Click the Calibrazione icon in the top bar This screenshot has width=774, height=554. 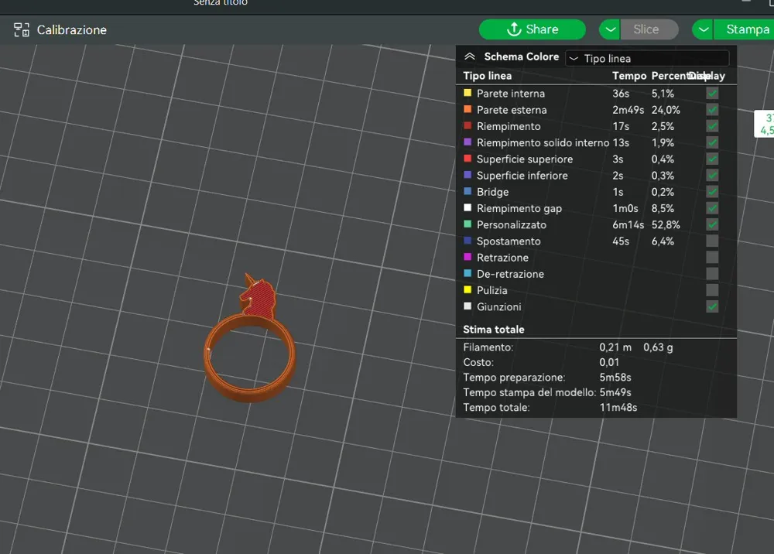click(x=22, y=30)
